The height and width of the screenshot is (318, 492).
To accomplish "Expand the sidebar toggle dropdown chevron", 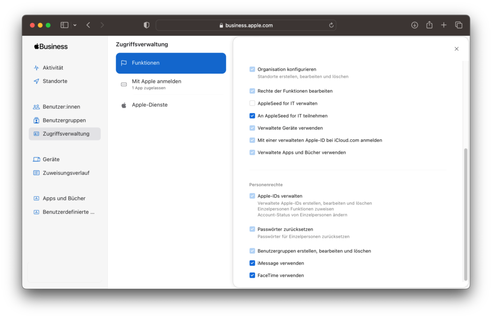I will (x=75, y=25).
